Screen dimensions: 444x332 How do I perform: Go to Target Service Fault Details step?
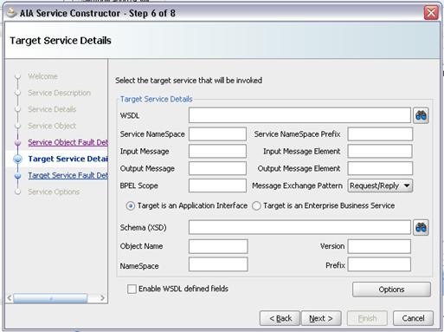(x=68, y=175)
